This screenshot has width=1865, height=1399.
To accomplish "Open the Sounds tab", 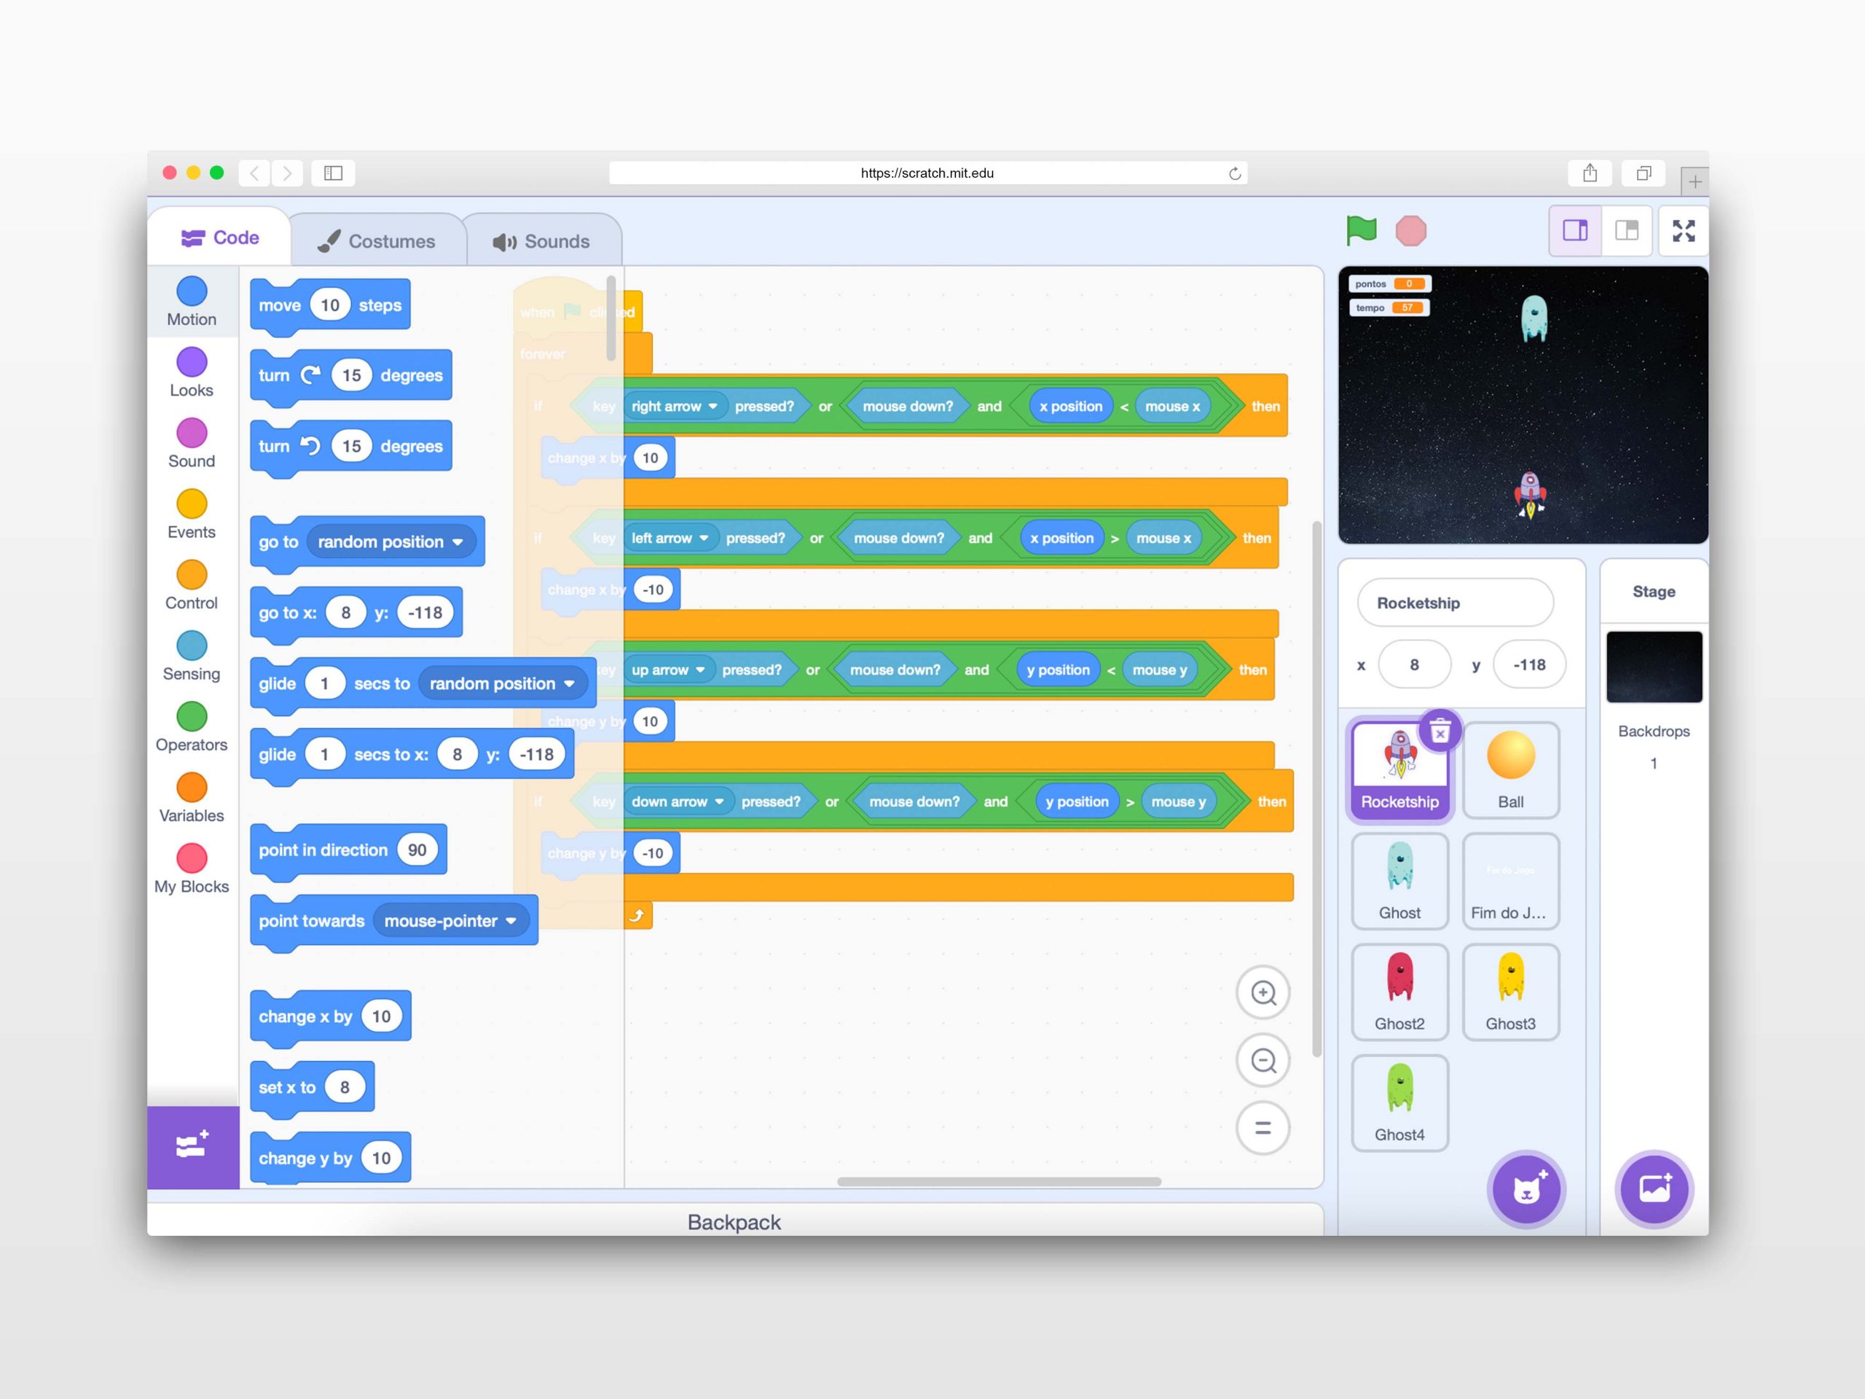I will [541, 241].
